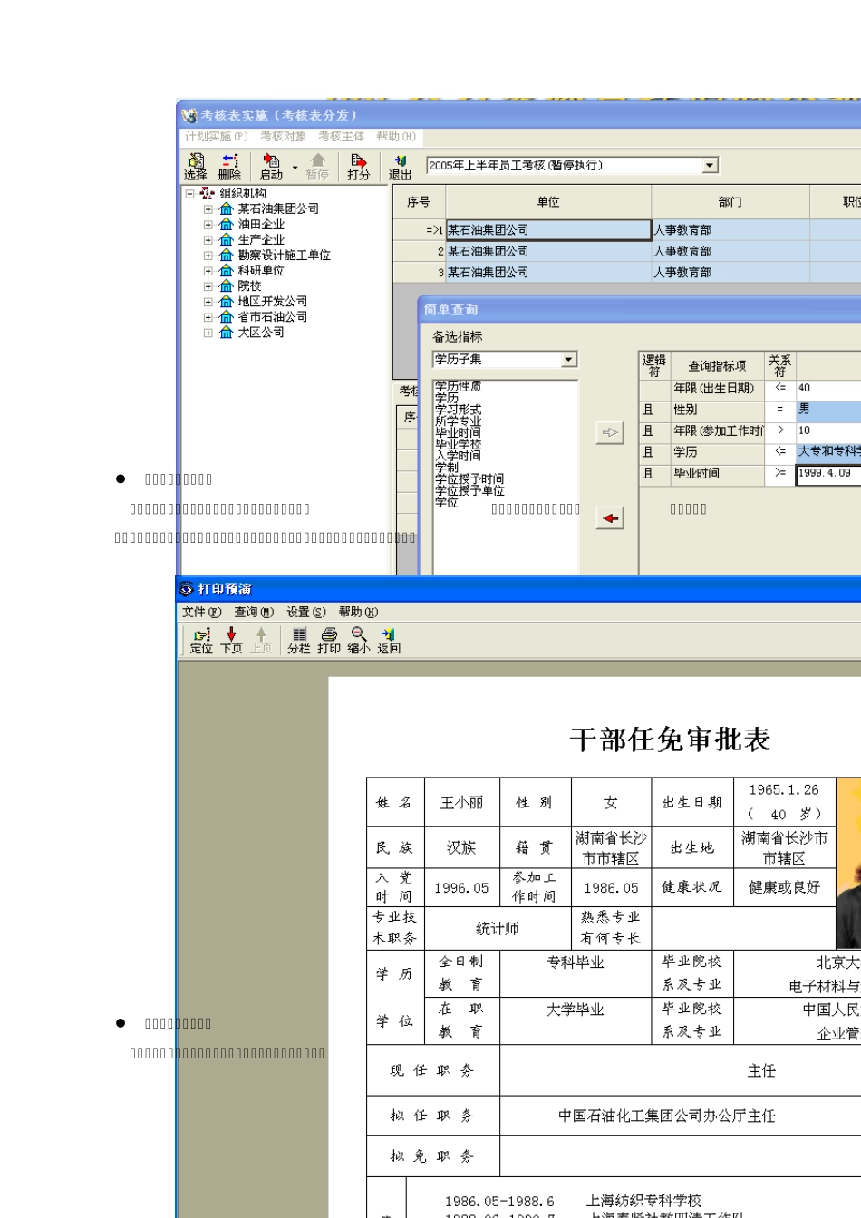Click the 王小丽 name cell
The width and height of the screenshot is (861, 1218).
click(462, 802)
